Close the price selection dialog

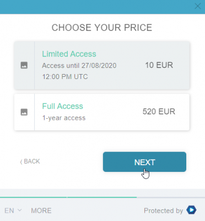(x=198, y=6)
